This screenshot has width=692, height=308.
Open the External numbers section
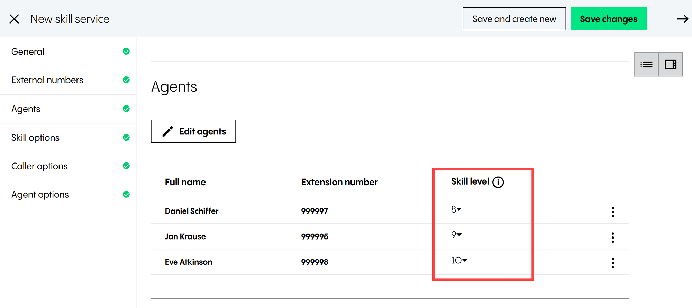tap(47, 80)
